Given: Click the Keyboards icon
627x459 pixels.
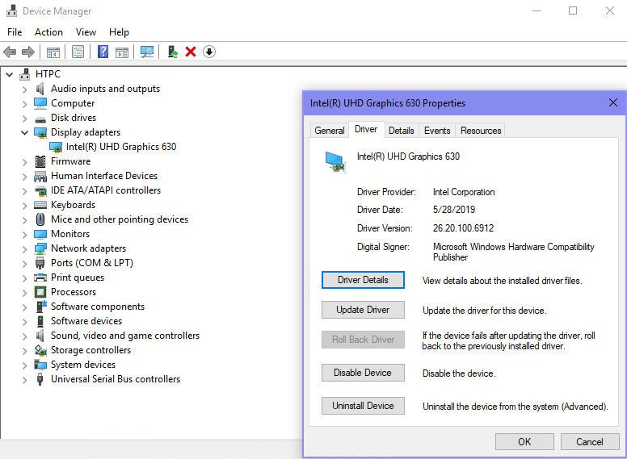Looking at the screenshot, I should coord(40,205).
